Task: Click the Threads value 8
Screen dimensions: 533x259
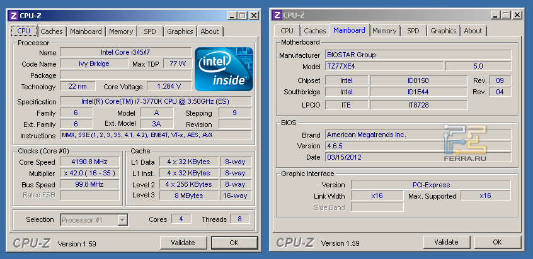Action: 239,219
